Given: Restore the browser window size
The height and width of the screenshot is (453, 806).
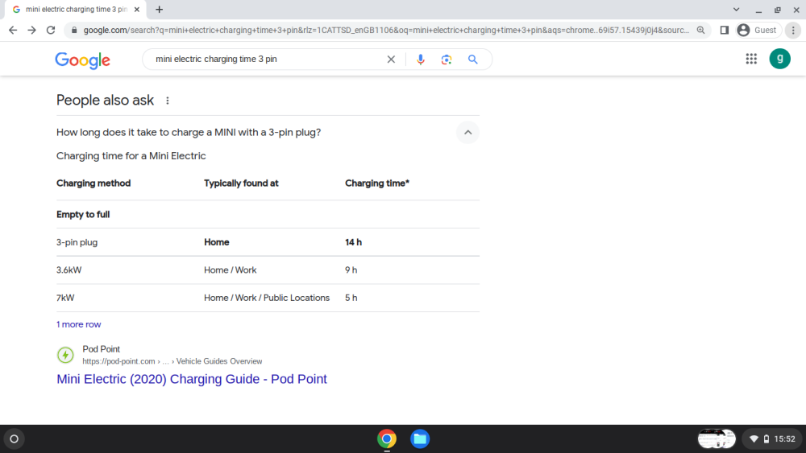Looking at the screenshot, I should click(778, 9).
